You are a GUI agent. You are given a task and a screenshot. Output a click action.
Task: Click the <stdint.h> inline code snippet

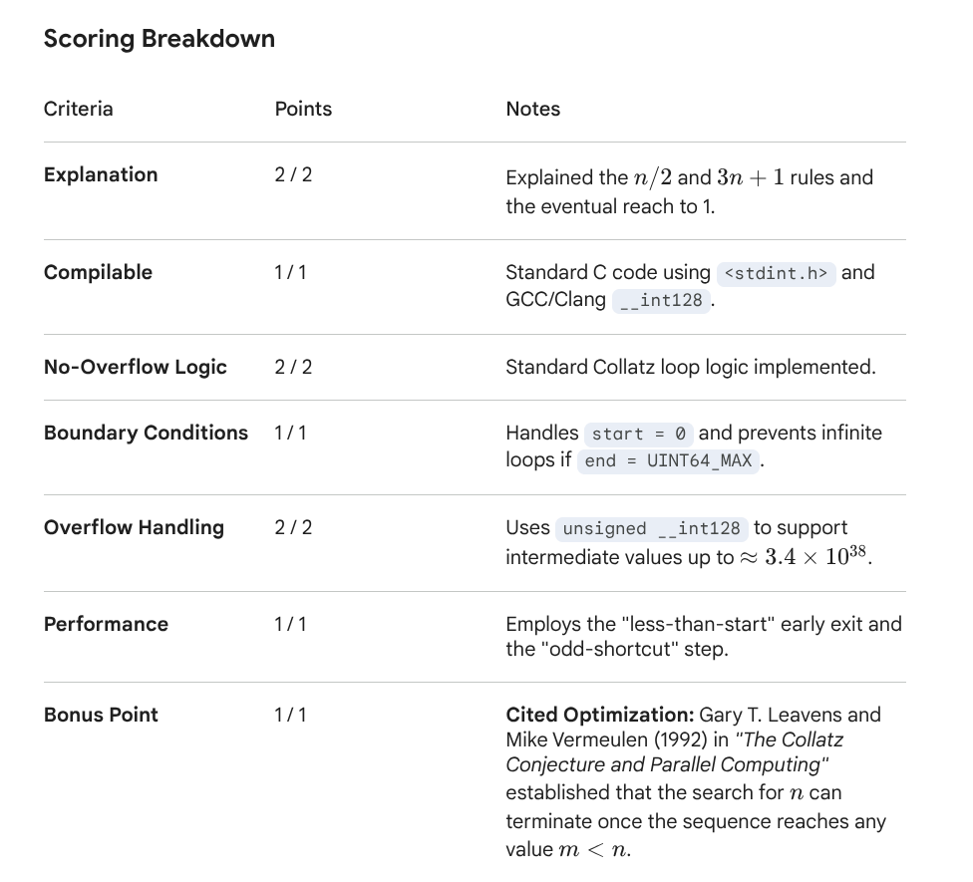(777, 273)
